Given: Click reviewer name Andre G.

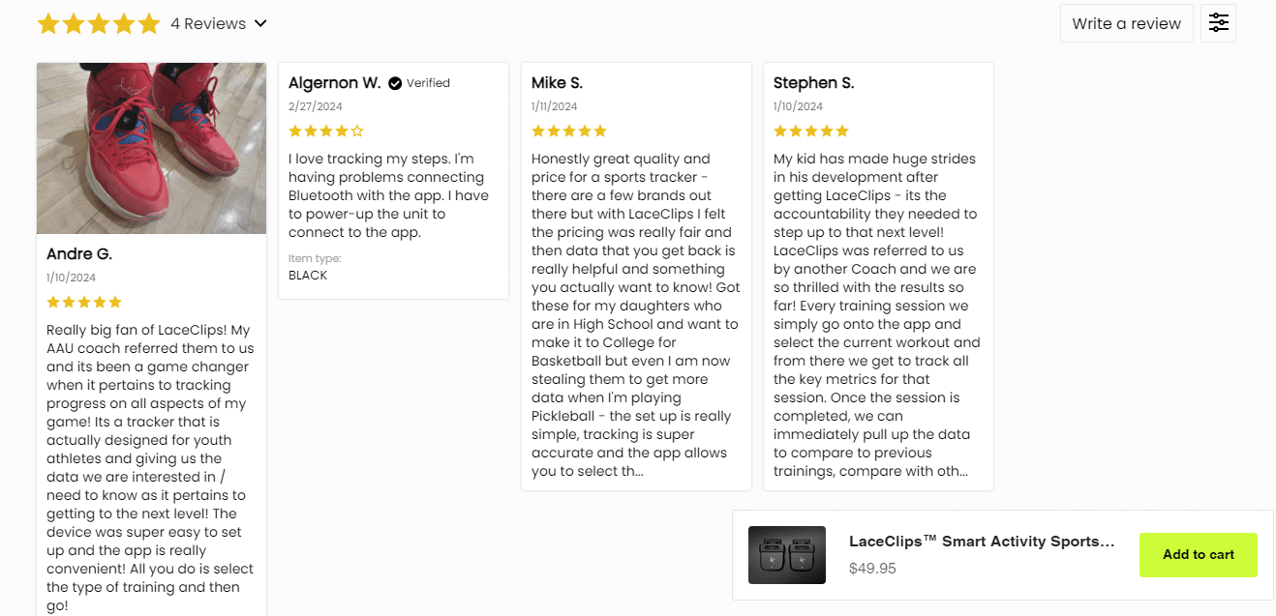Looking at the screenshot, I should tap(79, 254).
